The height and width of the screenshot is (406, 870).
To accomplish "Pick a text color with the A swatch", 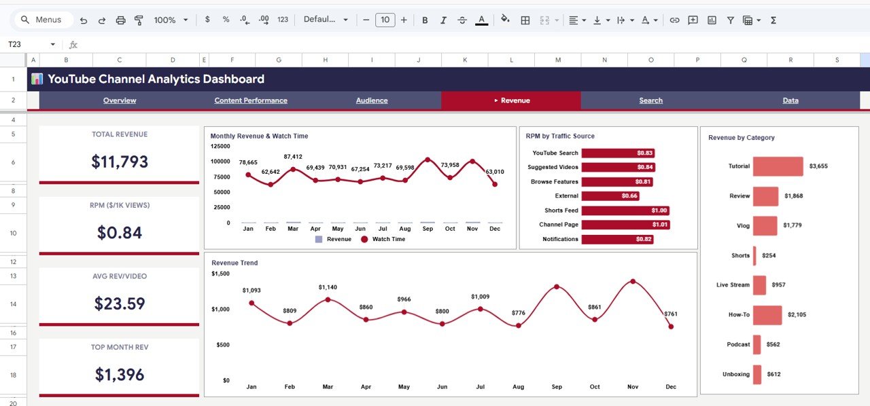I will pyautogui.click(x=481, y=20).
